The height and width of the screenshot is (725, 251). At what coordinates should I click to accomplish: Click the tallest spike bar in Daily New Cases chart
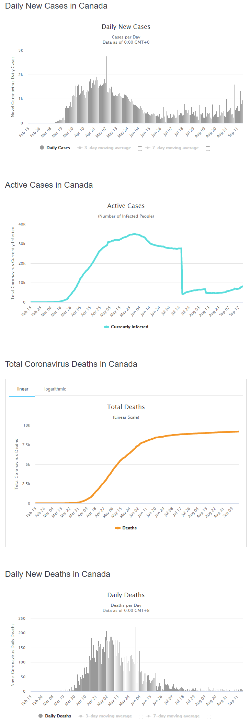(107, 90)
